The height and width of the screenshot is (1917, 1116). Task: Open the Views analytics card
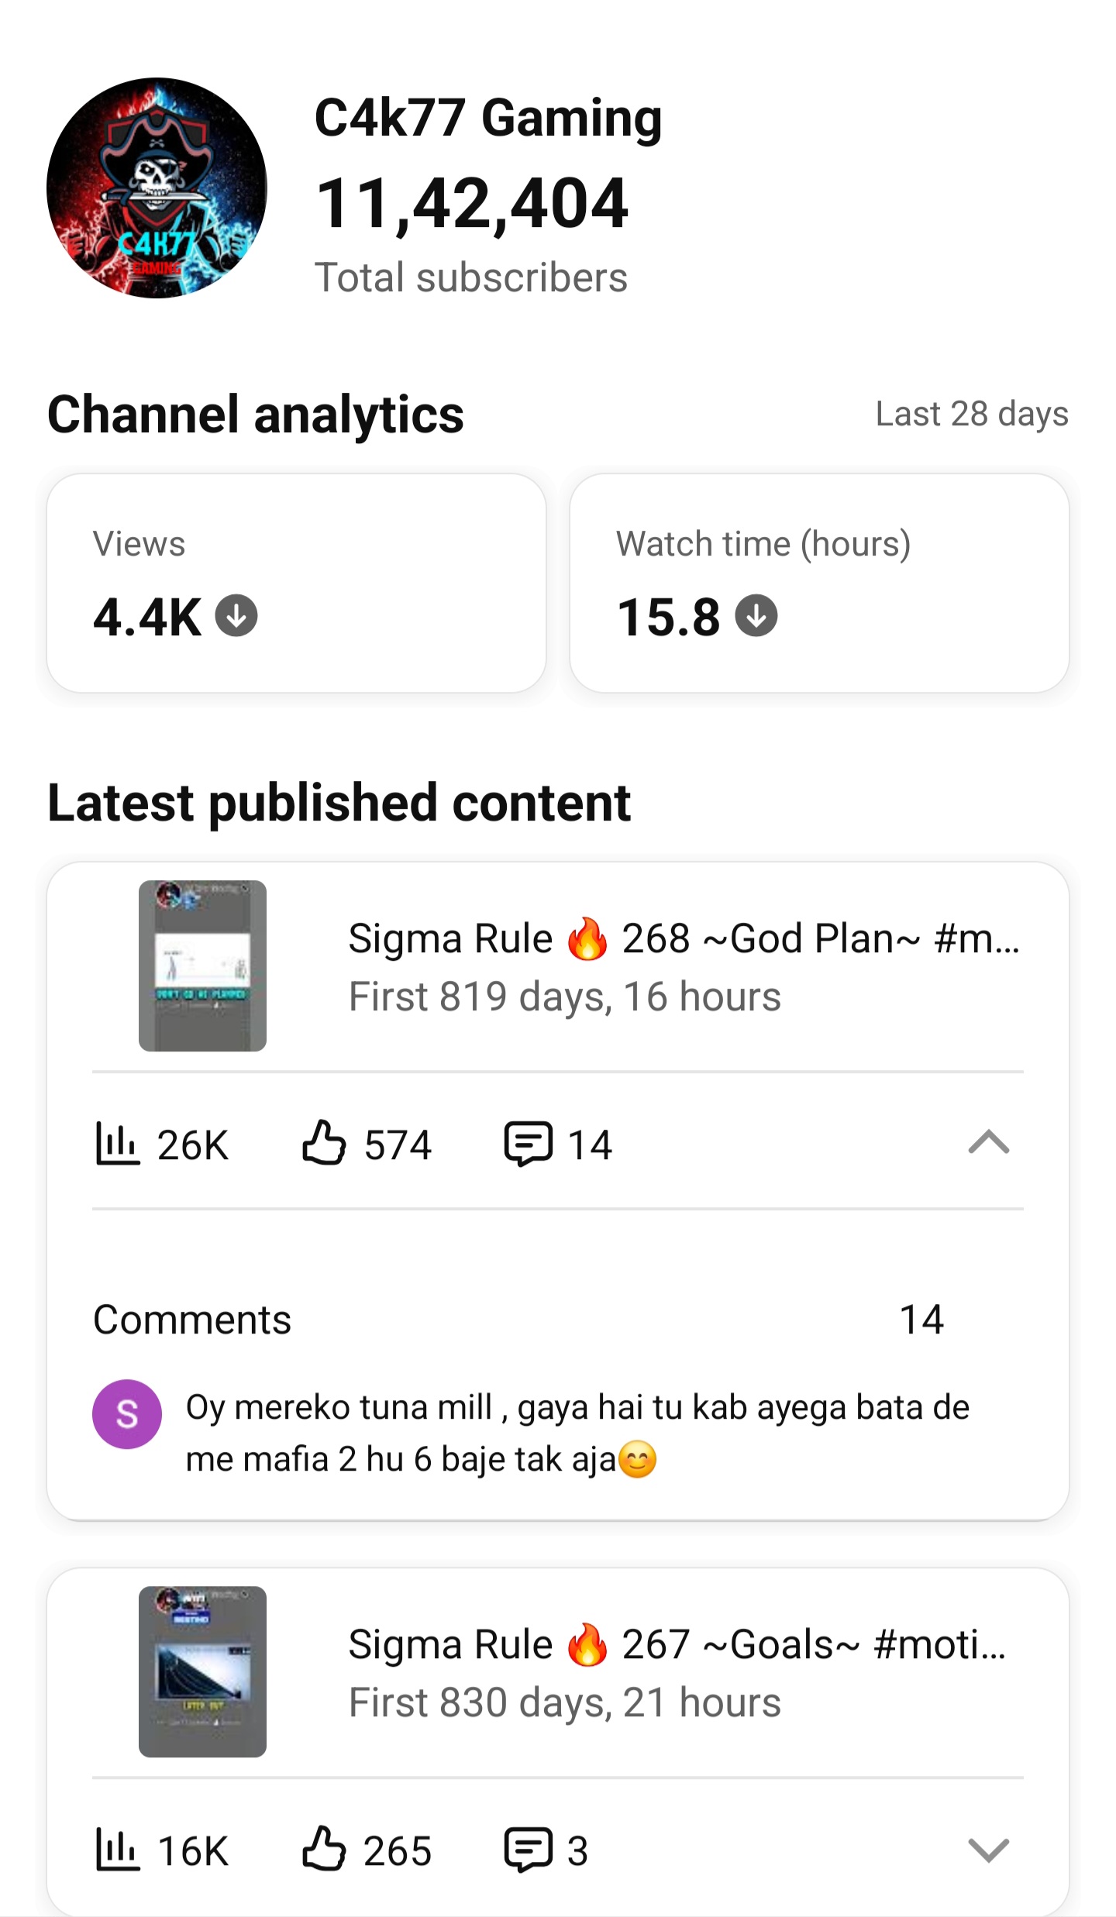[296, 583]
